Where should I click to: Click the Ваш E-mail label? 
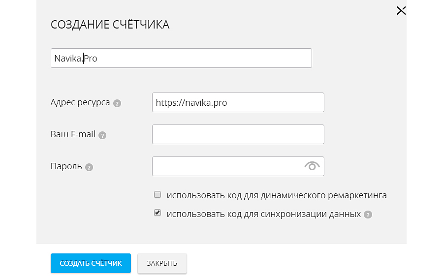[x=73, y=134]
